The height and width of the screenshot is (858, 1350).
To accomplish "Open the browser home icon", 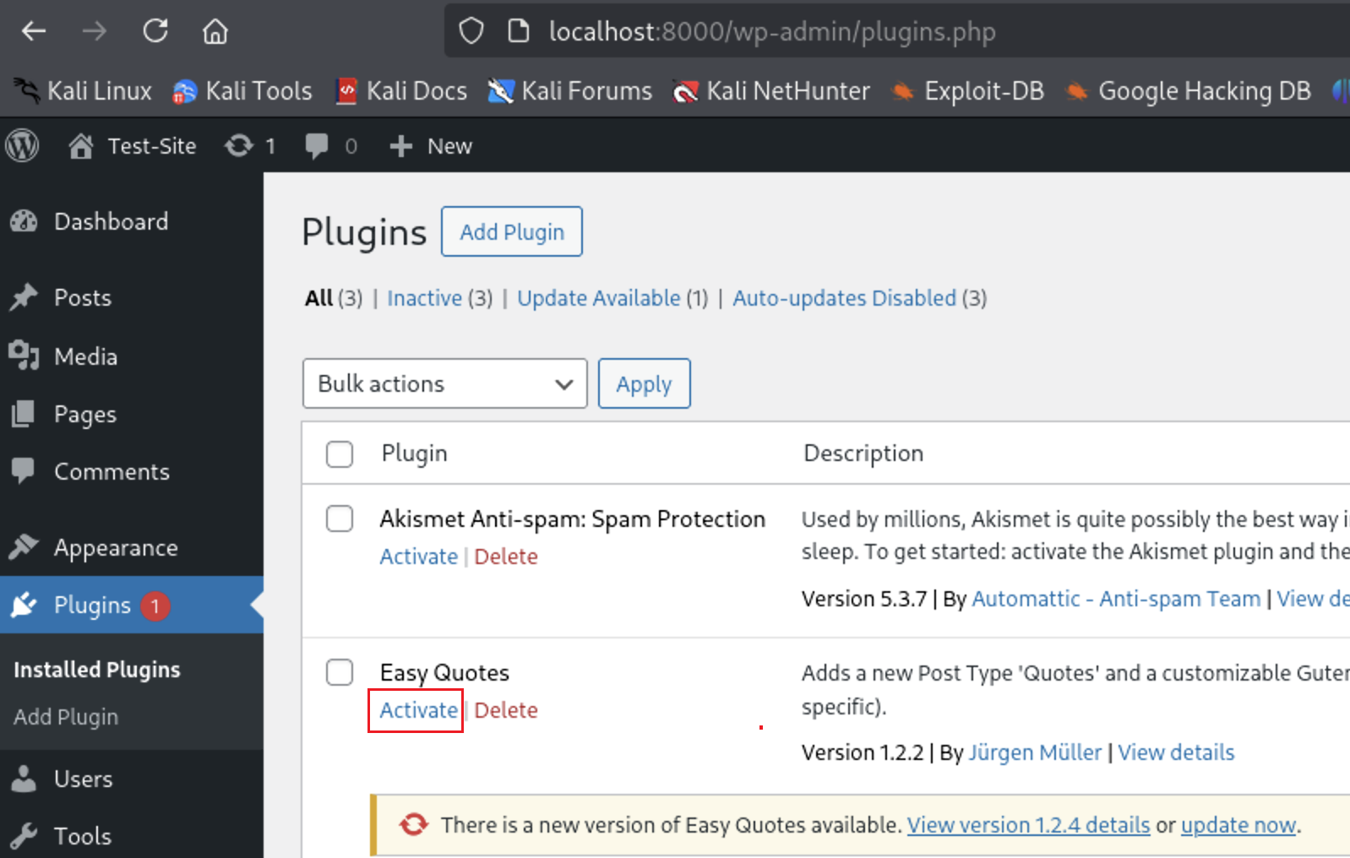I will [x=215, y=31].
